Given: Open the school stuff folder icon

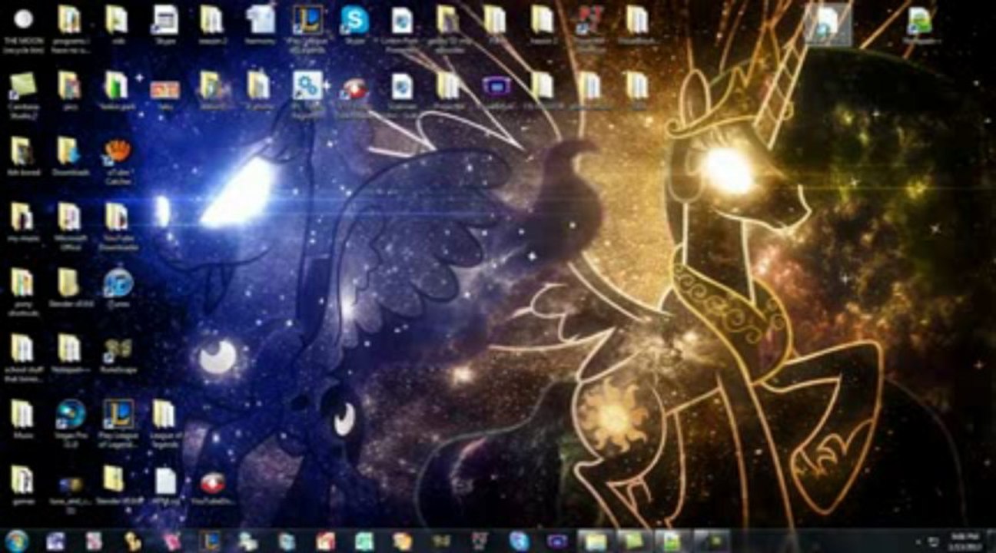Looking at the screenshot, I should (x=22, y=349).
